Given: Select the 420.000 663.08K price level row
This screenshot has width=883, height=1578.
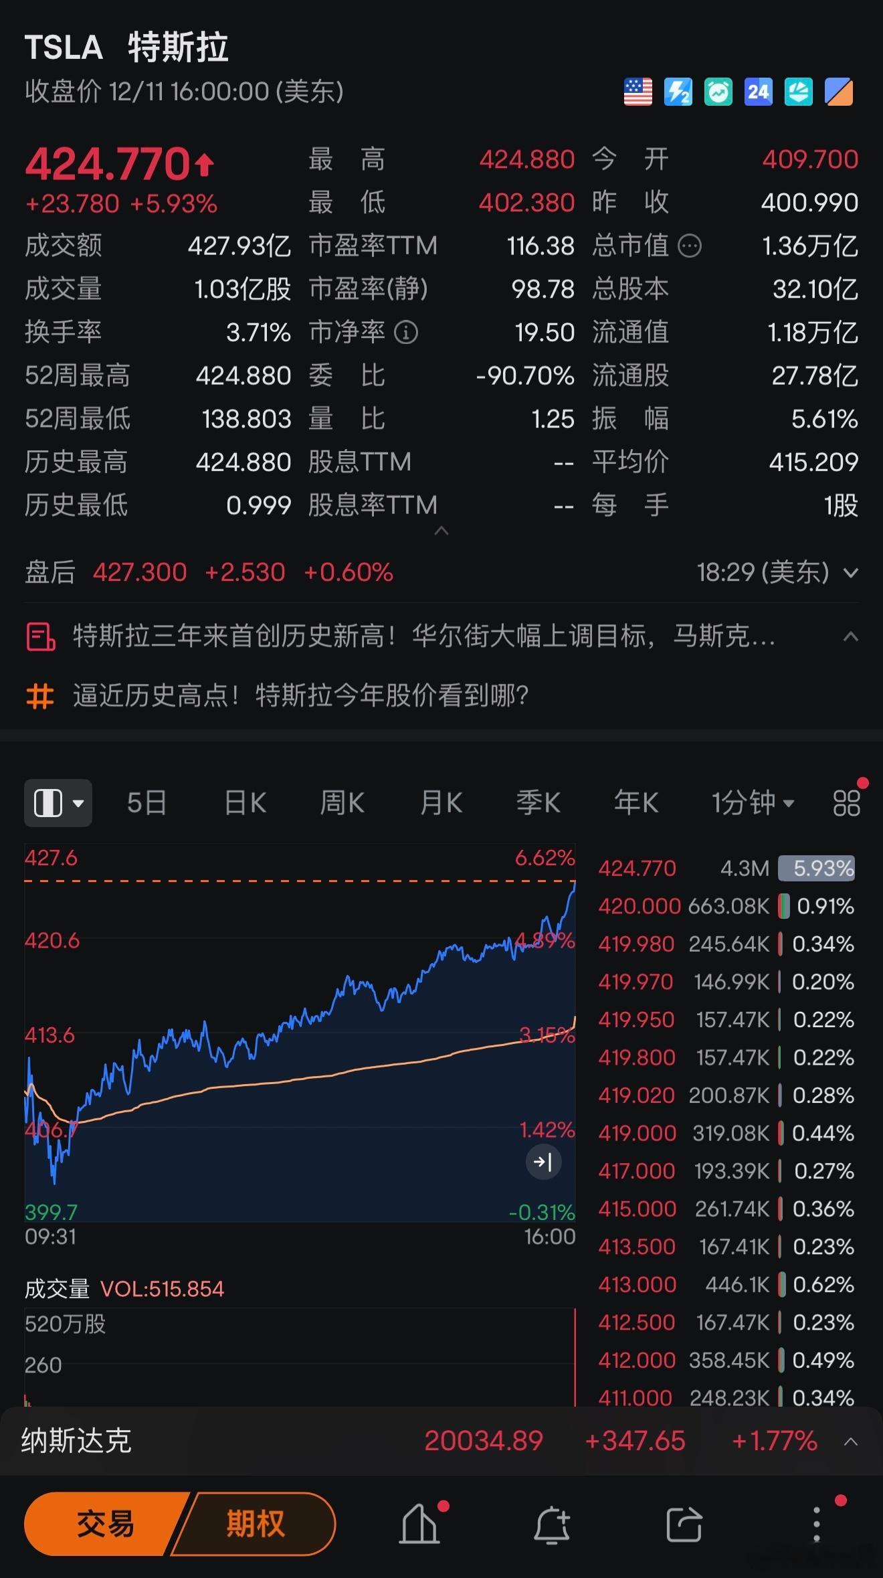Looking at the screenshot, I should [726, 906].
